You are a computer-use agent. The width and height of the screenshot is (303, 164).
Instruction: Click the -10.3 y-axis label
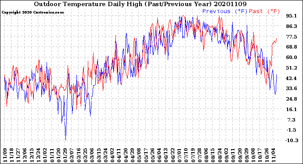(292, 140)
